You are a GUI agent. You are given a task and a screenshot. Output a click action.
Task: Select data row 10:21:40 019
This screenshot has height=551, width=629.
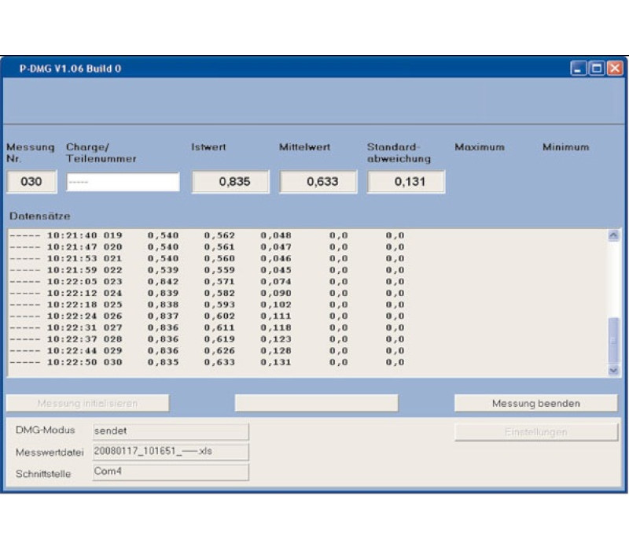[207, 235]
